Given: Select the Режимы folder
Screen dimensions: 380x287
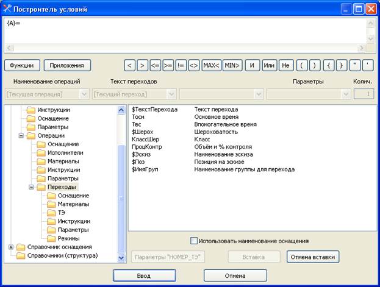Looking at the screenshot, I should 68,238.
